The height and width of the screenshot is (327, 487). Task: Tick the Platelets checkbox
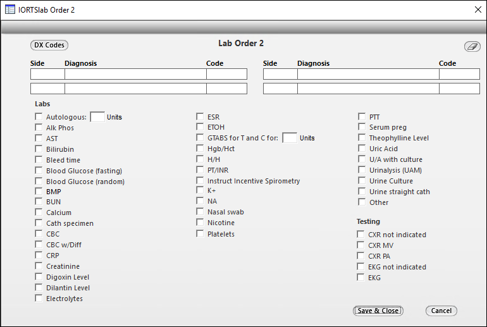(200, 233)
